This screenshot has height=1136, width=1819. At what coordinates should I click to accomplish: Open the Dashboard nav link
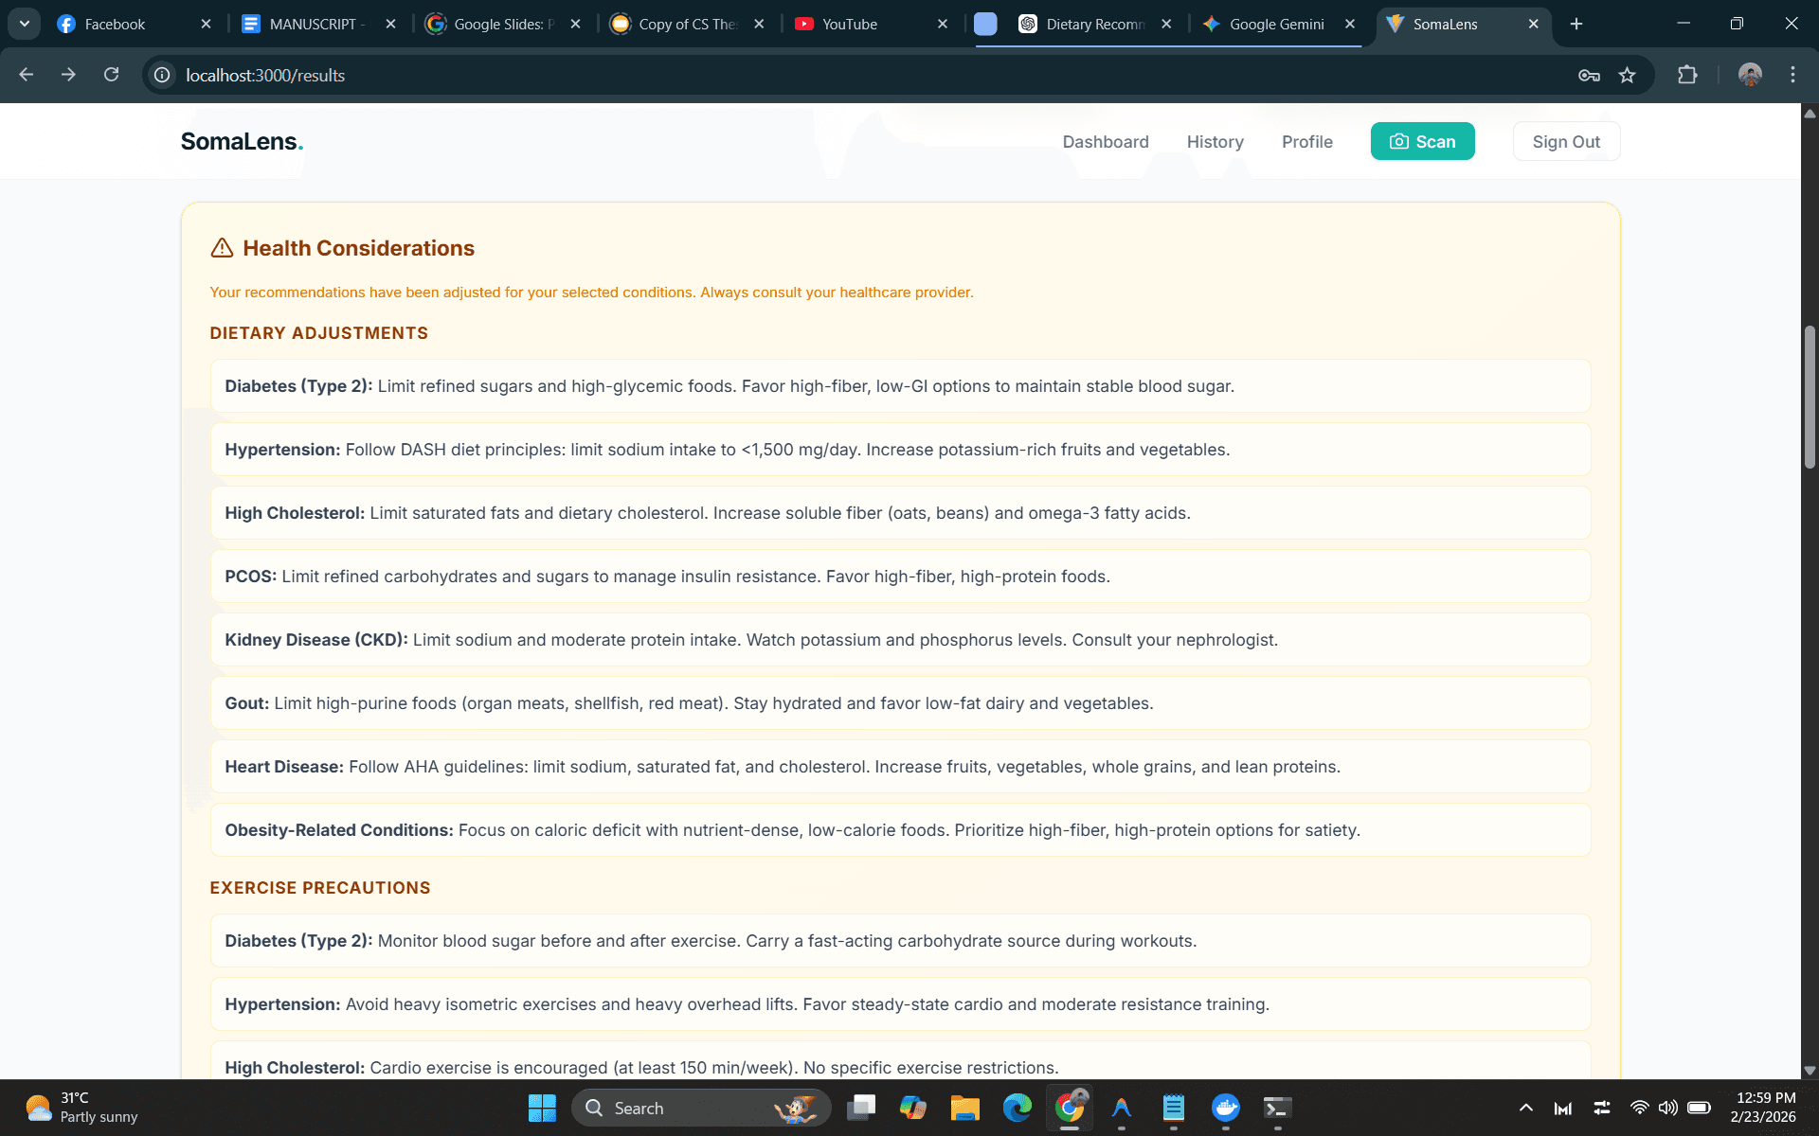tap(1106, 141)
